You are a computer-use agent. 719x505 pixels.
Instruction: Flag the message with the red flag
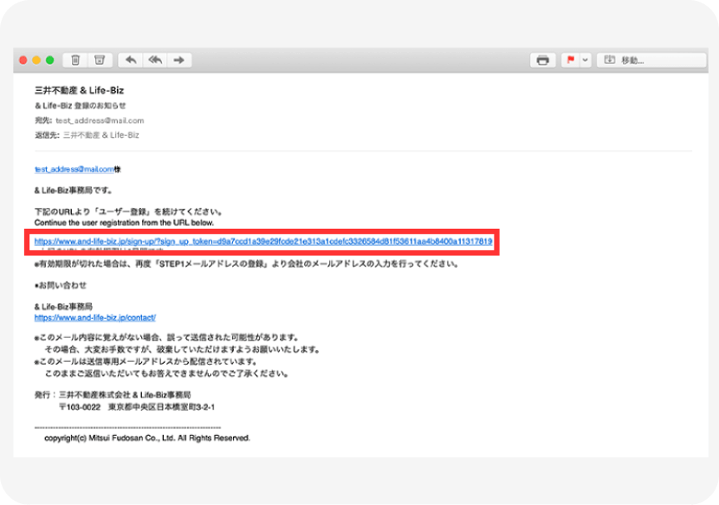[570, 60]
